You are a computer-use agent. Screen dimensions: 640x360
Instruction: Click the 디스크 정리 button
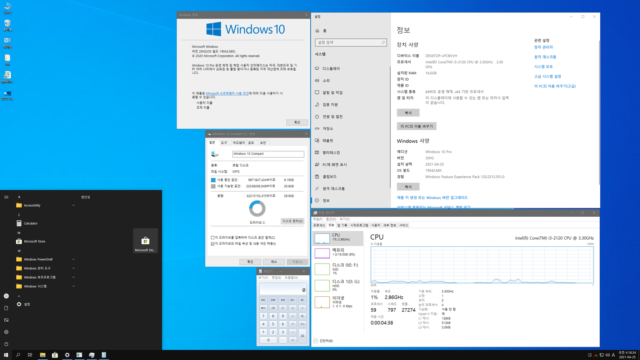[x=292, y=221]
